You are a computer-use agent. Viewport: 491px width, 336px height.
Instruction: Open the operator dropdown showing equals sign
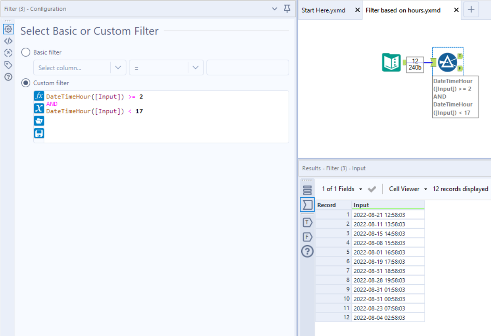196,67
